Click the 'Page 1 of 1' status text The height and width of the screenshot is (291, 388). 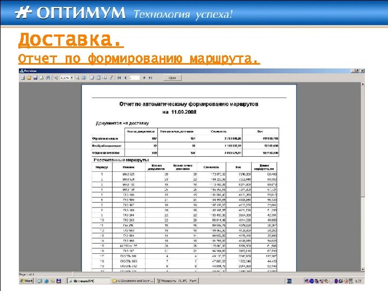(x=26, y=274)
